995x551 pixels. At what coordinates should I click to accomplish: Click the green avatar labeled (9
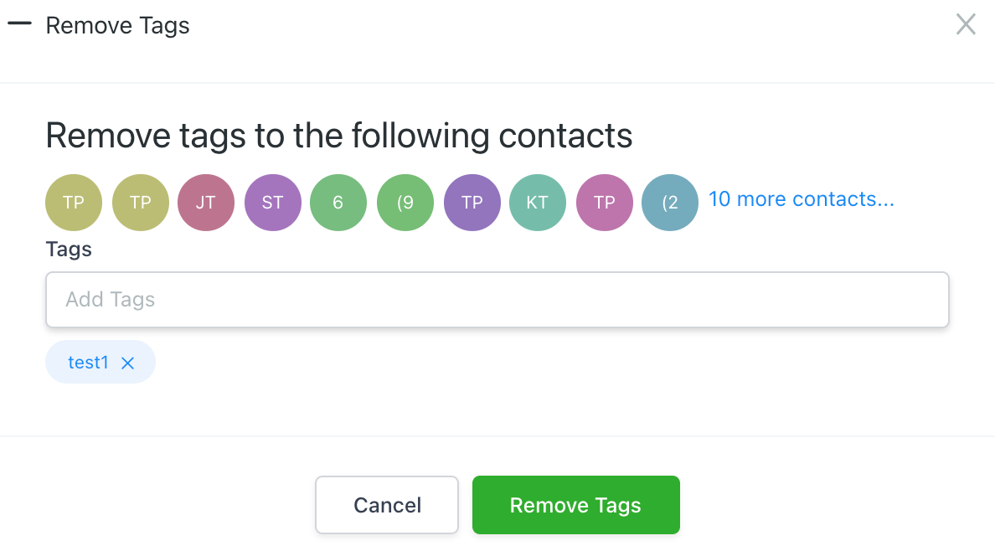click(405, 203)
